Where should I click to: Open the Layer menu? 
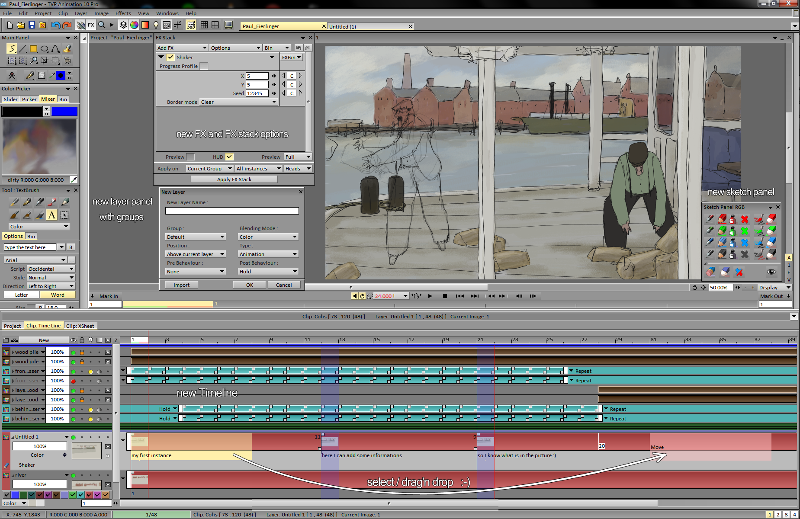coord(81,13)
